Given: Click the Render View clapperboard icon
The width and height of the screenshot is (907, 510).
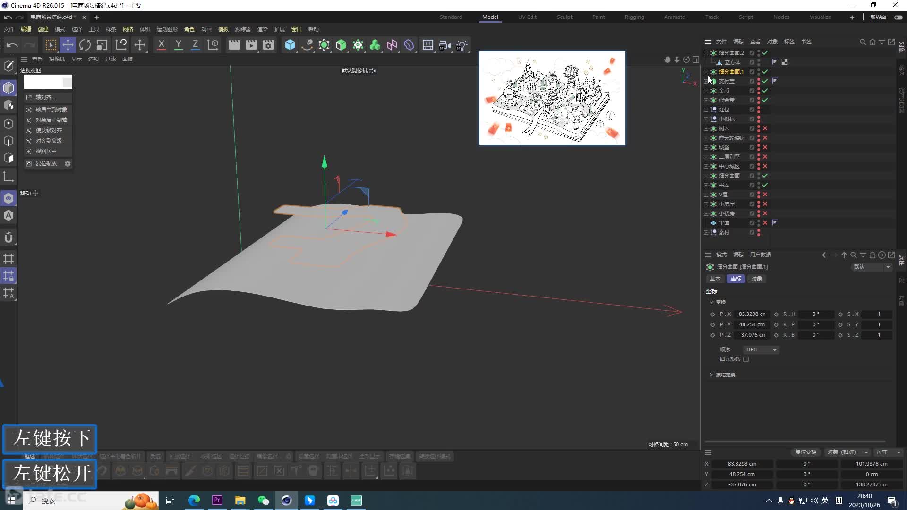Looking at the screenshot, I should (x=234, y=45).
